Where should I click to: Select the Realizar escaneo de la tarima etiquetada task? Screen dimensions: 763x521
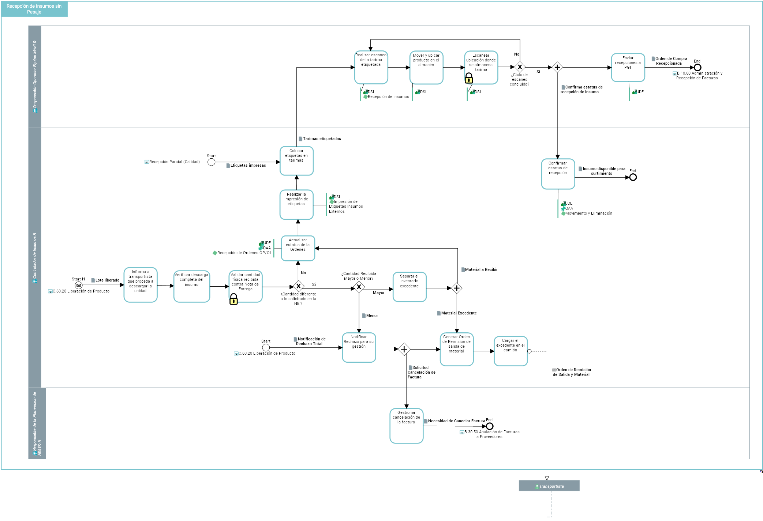(371, 67)
